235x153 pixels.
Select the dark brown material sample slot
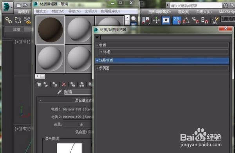tap(51, 30)
